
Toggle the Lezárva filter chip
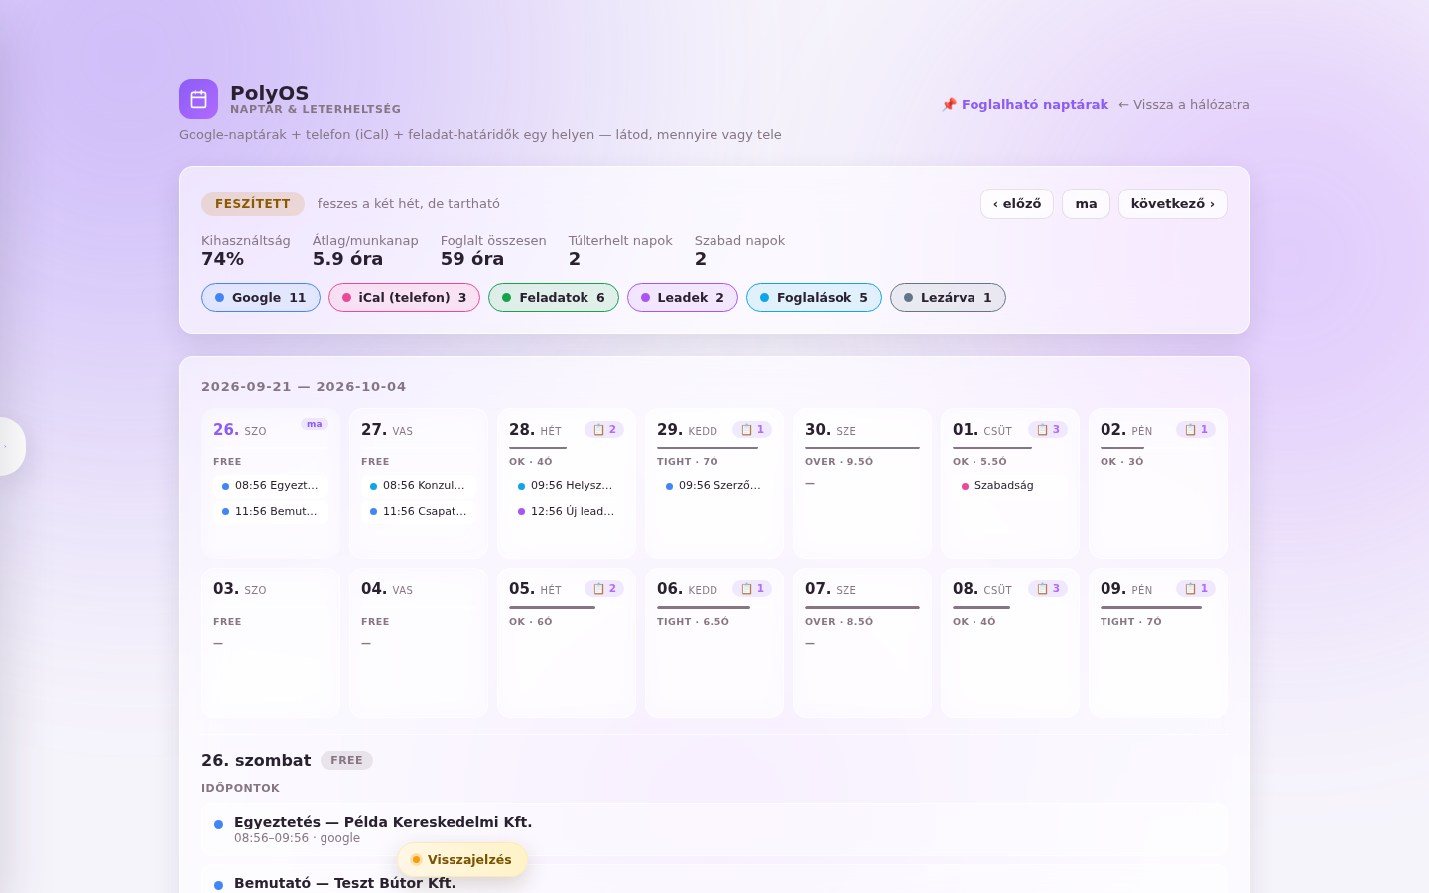point(948,298)
